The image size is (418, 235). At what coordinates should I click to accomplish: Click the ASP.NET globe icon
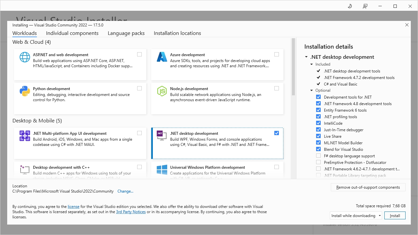point(25,57)
